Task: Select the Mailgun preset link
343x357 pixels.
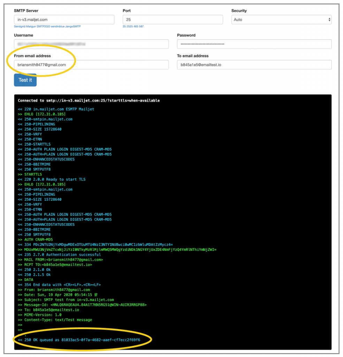Action: click(x=31, y=27)
